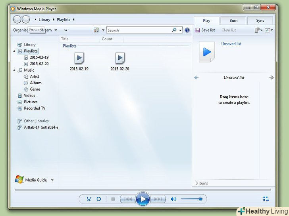The height and width of the screenshot is (216, 289).
Task: Open the 2015-02-20 playlist thumbnail
Action: click(120, 59)
